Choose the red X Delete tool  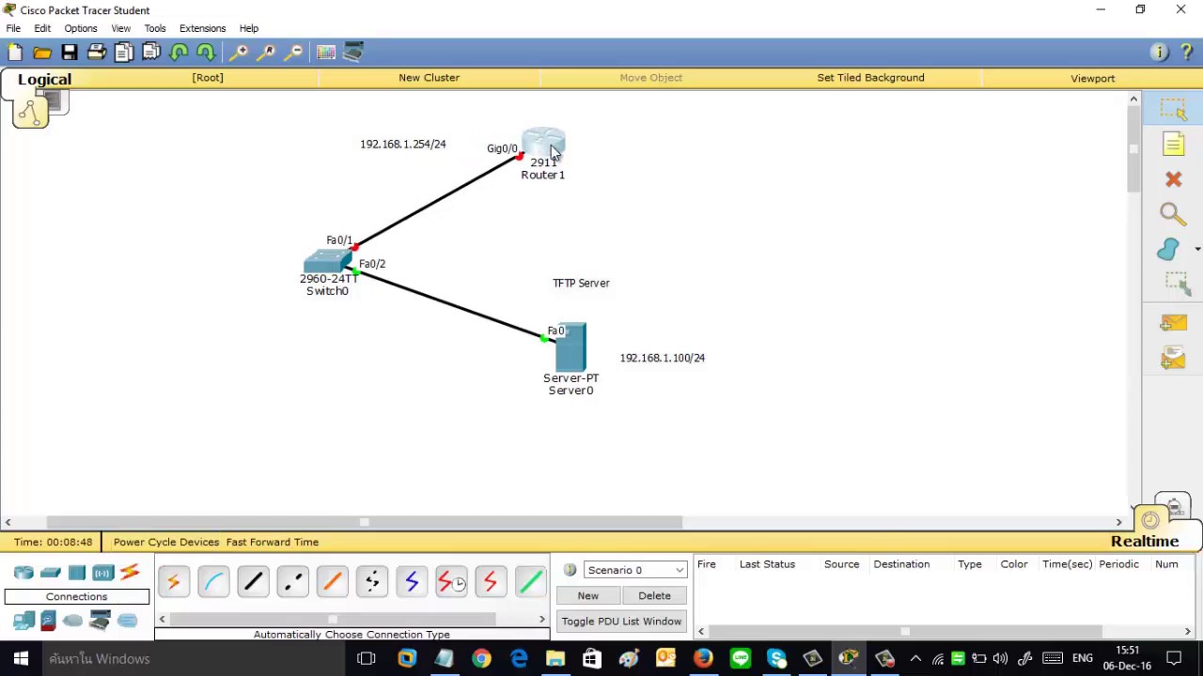[x=1173, y=179]
